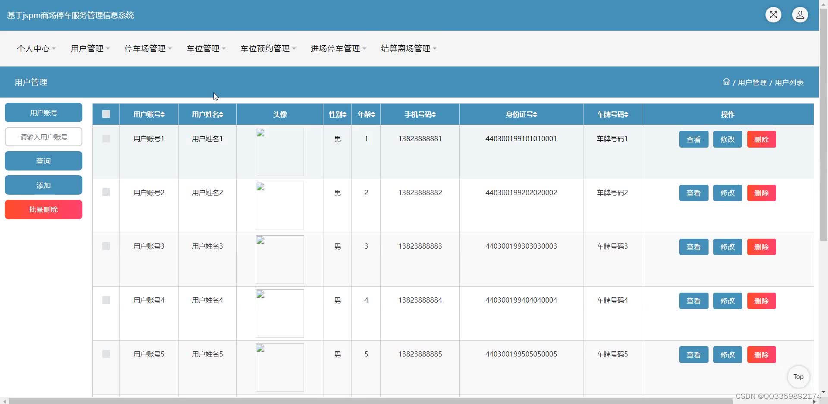Open the user profile icon in header

(x=800, y=15)
